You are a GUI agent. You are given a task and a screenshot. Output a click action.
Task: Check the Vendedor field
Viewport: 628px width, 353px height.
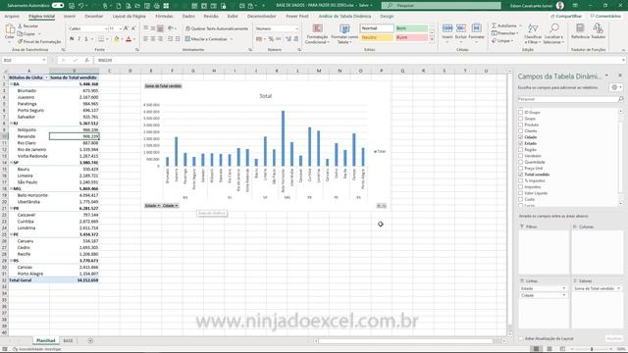(x=521, y=156)
